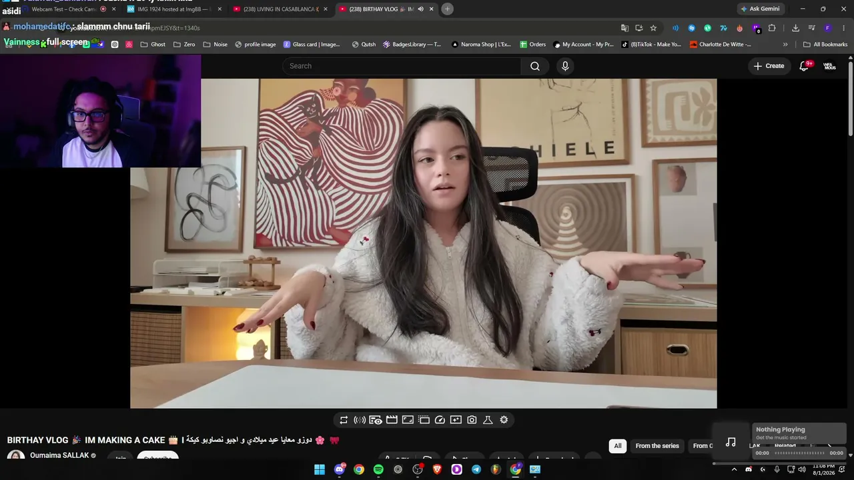Click the music note media widget icon
The height and width of the screenshot is (480, 854).
(x=731, y=442)
